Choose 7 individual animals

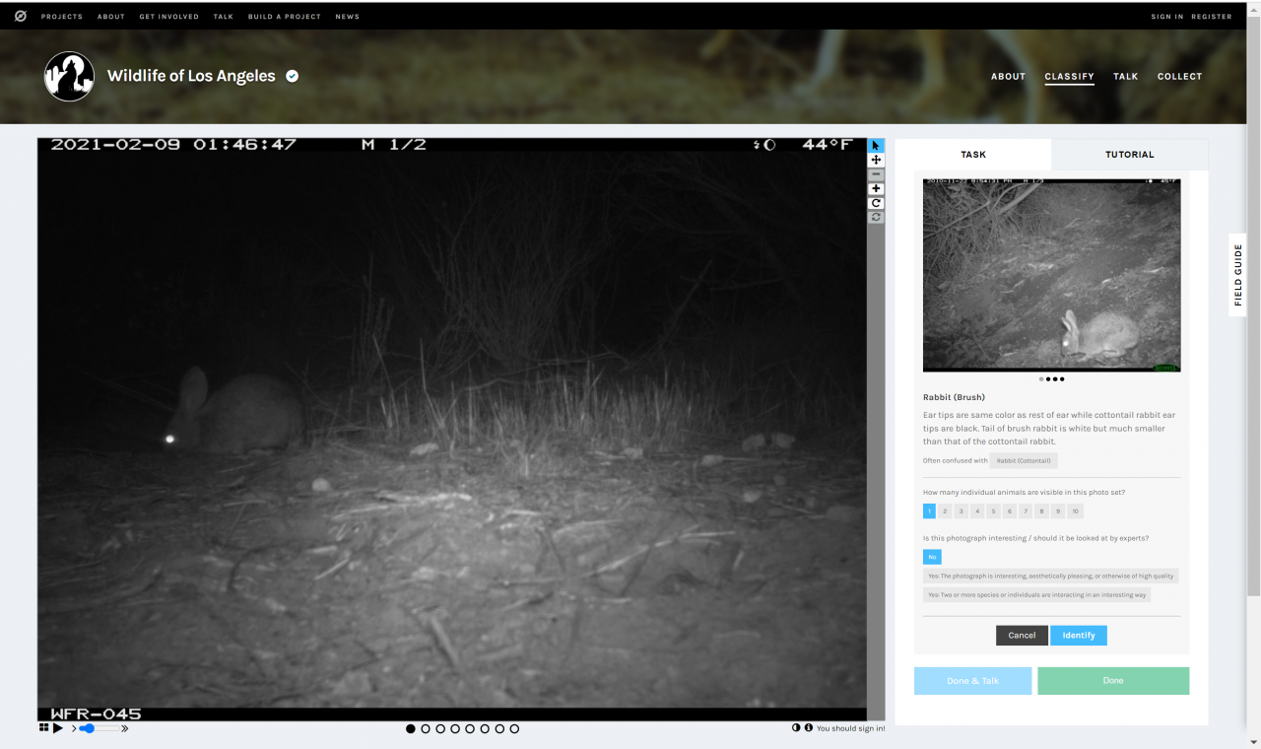tap(1026, 511)
